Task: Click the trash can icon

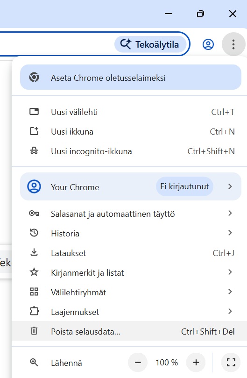Action: pyautogui.click(x=34, y=331)
